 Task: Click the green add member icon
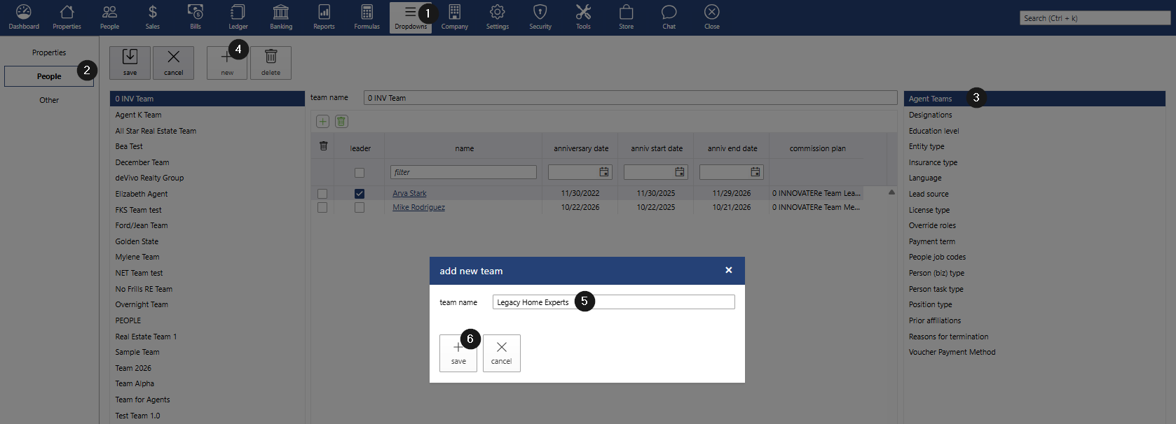click(323, 122)
